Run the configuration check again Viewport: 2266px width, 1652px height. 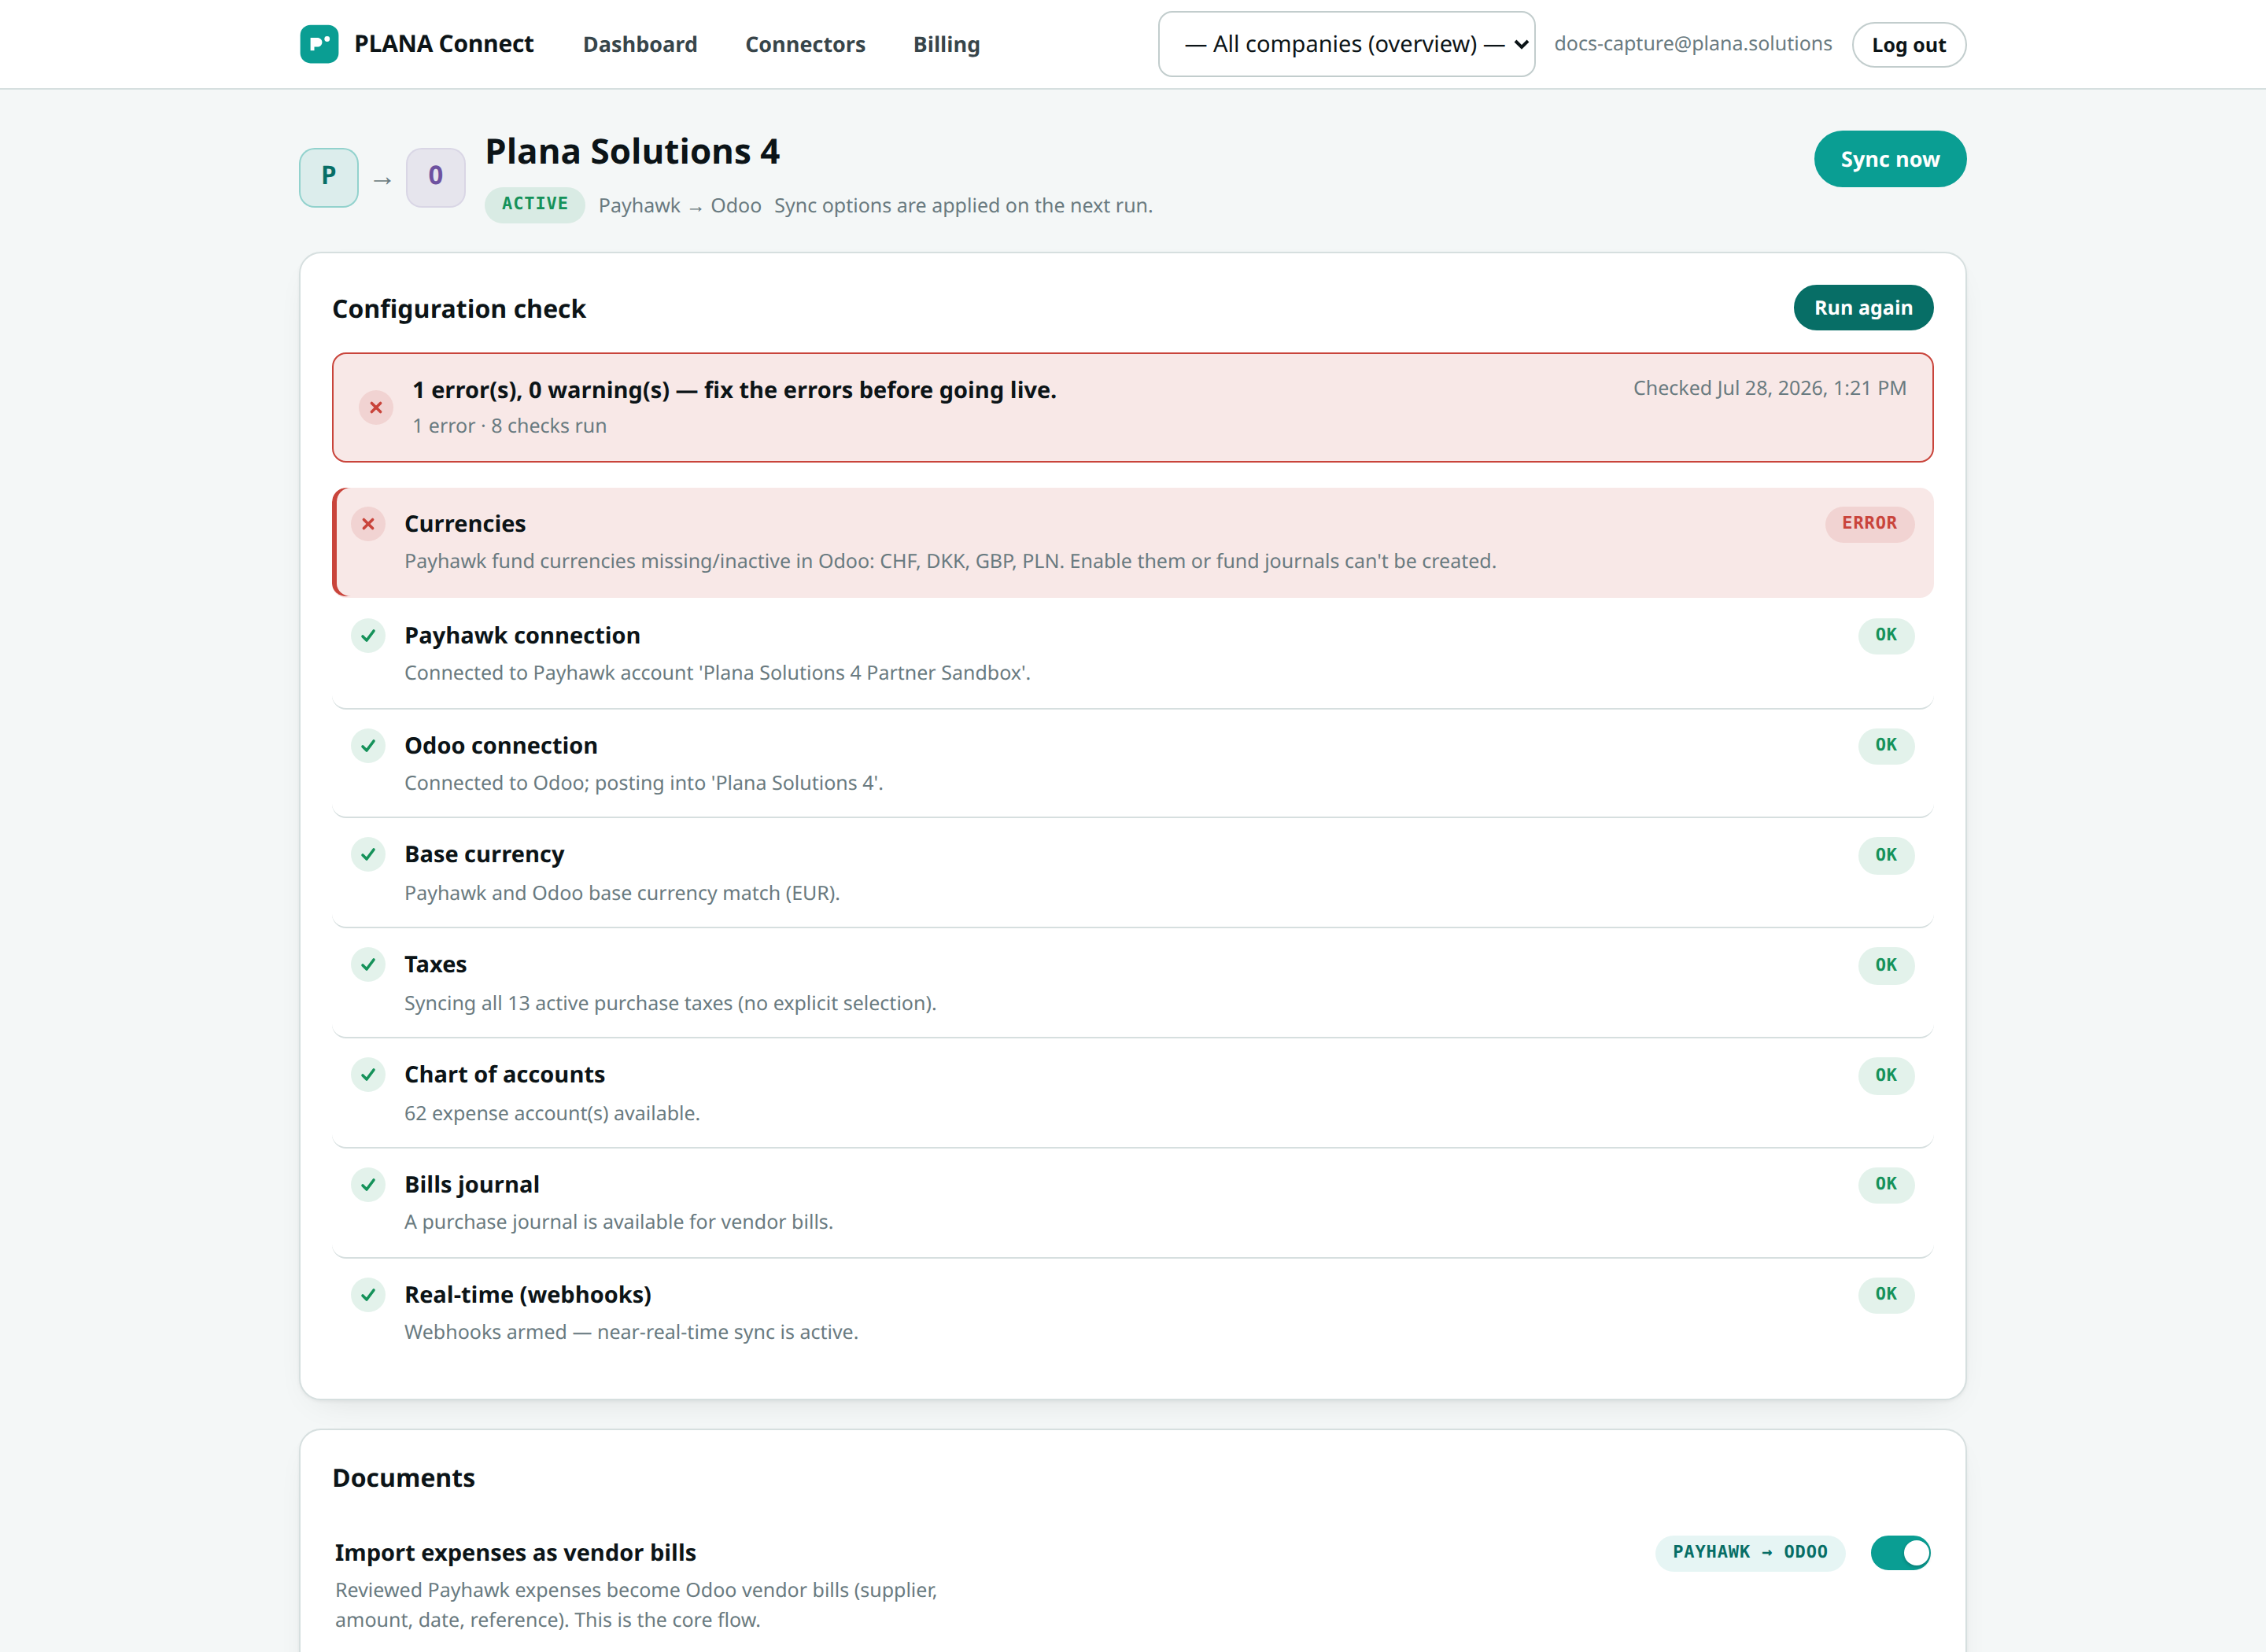click(1863, 308)
